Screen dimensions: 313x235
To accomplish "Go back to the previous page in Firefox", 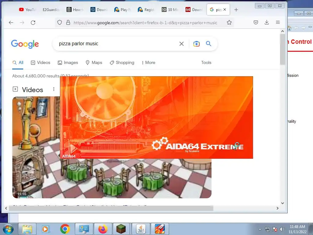I will pos(11,23).
